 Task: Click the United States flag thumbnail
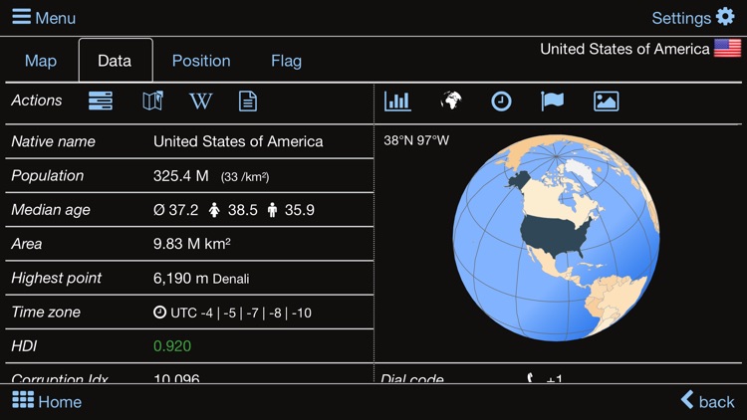[727, 48]
